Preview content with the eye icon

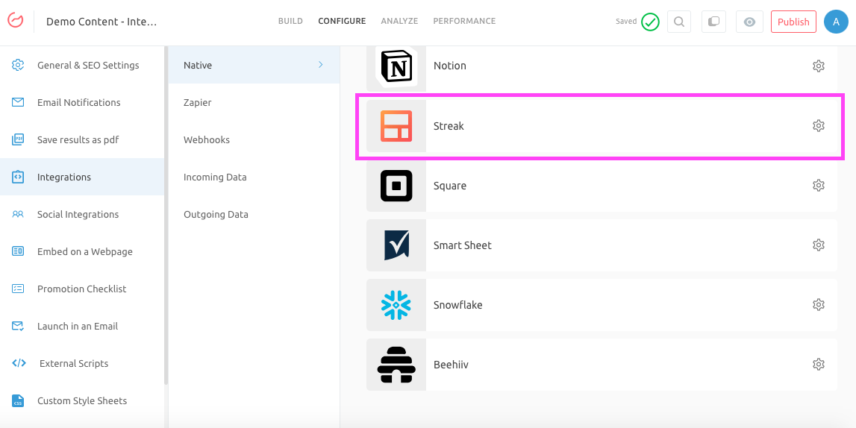[749, 22]
